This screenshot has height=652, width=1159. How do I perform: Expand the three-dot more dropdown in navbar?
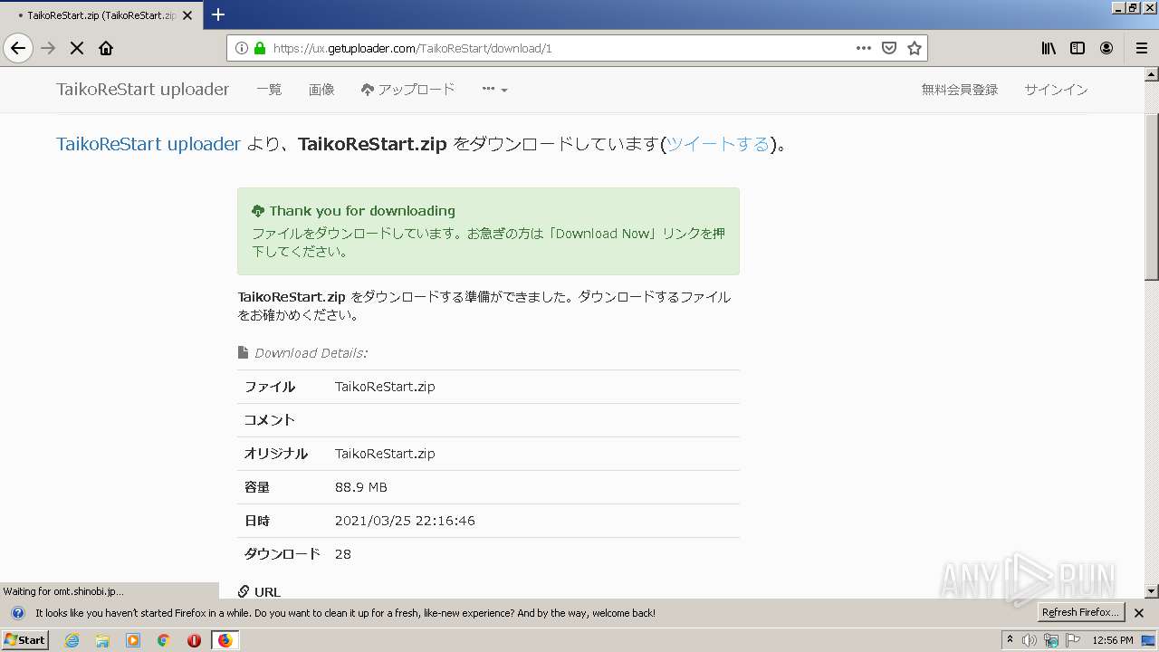pos(494,89)
